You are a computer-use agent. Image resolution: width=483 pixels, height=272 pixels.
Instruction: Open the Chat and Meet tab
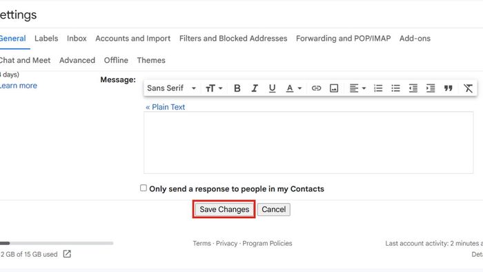click(25, 60)
